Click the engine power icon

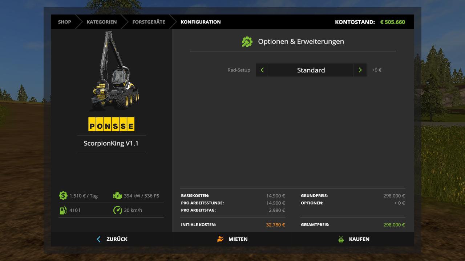[117, 196]
